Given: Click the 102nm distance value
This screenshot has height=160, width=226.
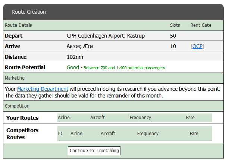Looking at the screenshot, I should tap(75, 57).
